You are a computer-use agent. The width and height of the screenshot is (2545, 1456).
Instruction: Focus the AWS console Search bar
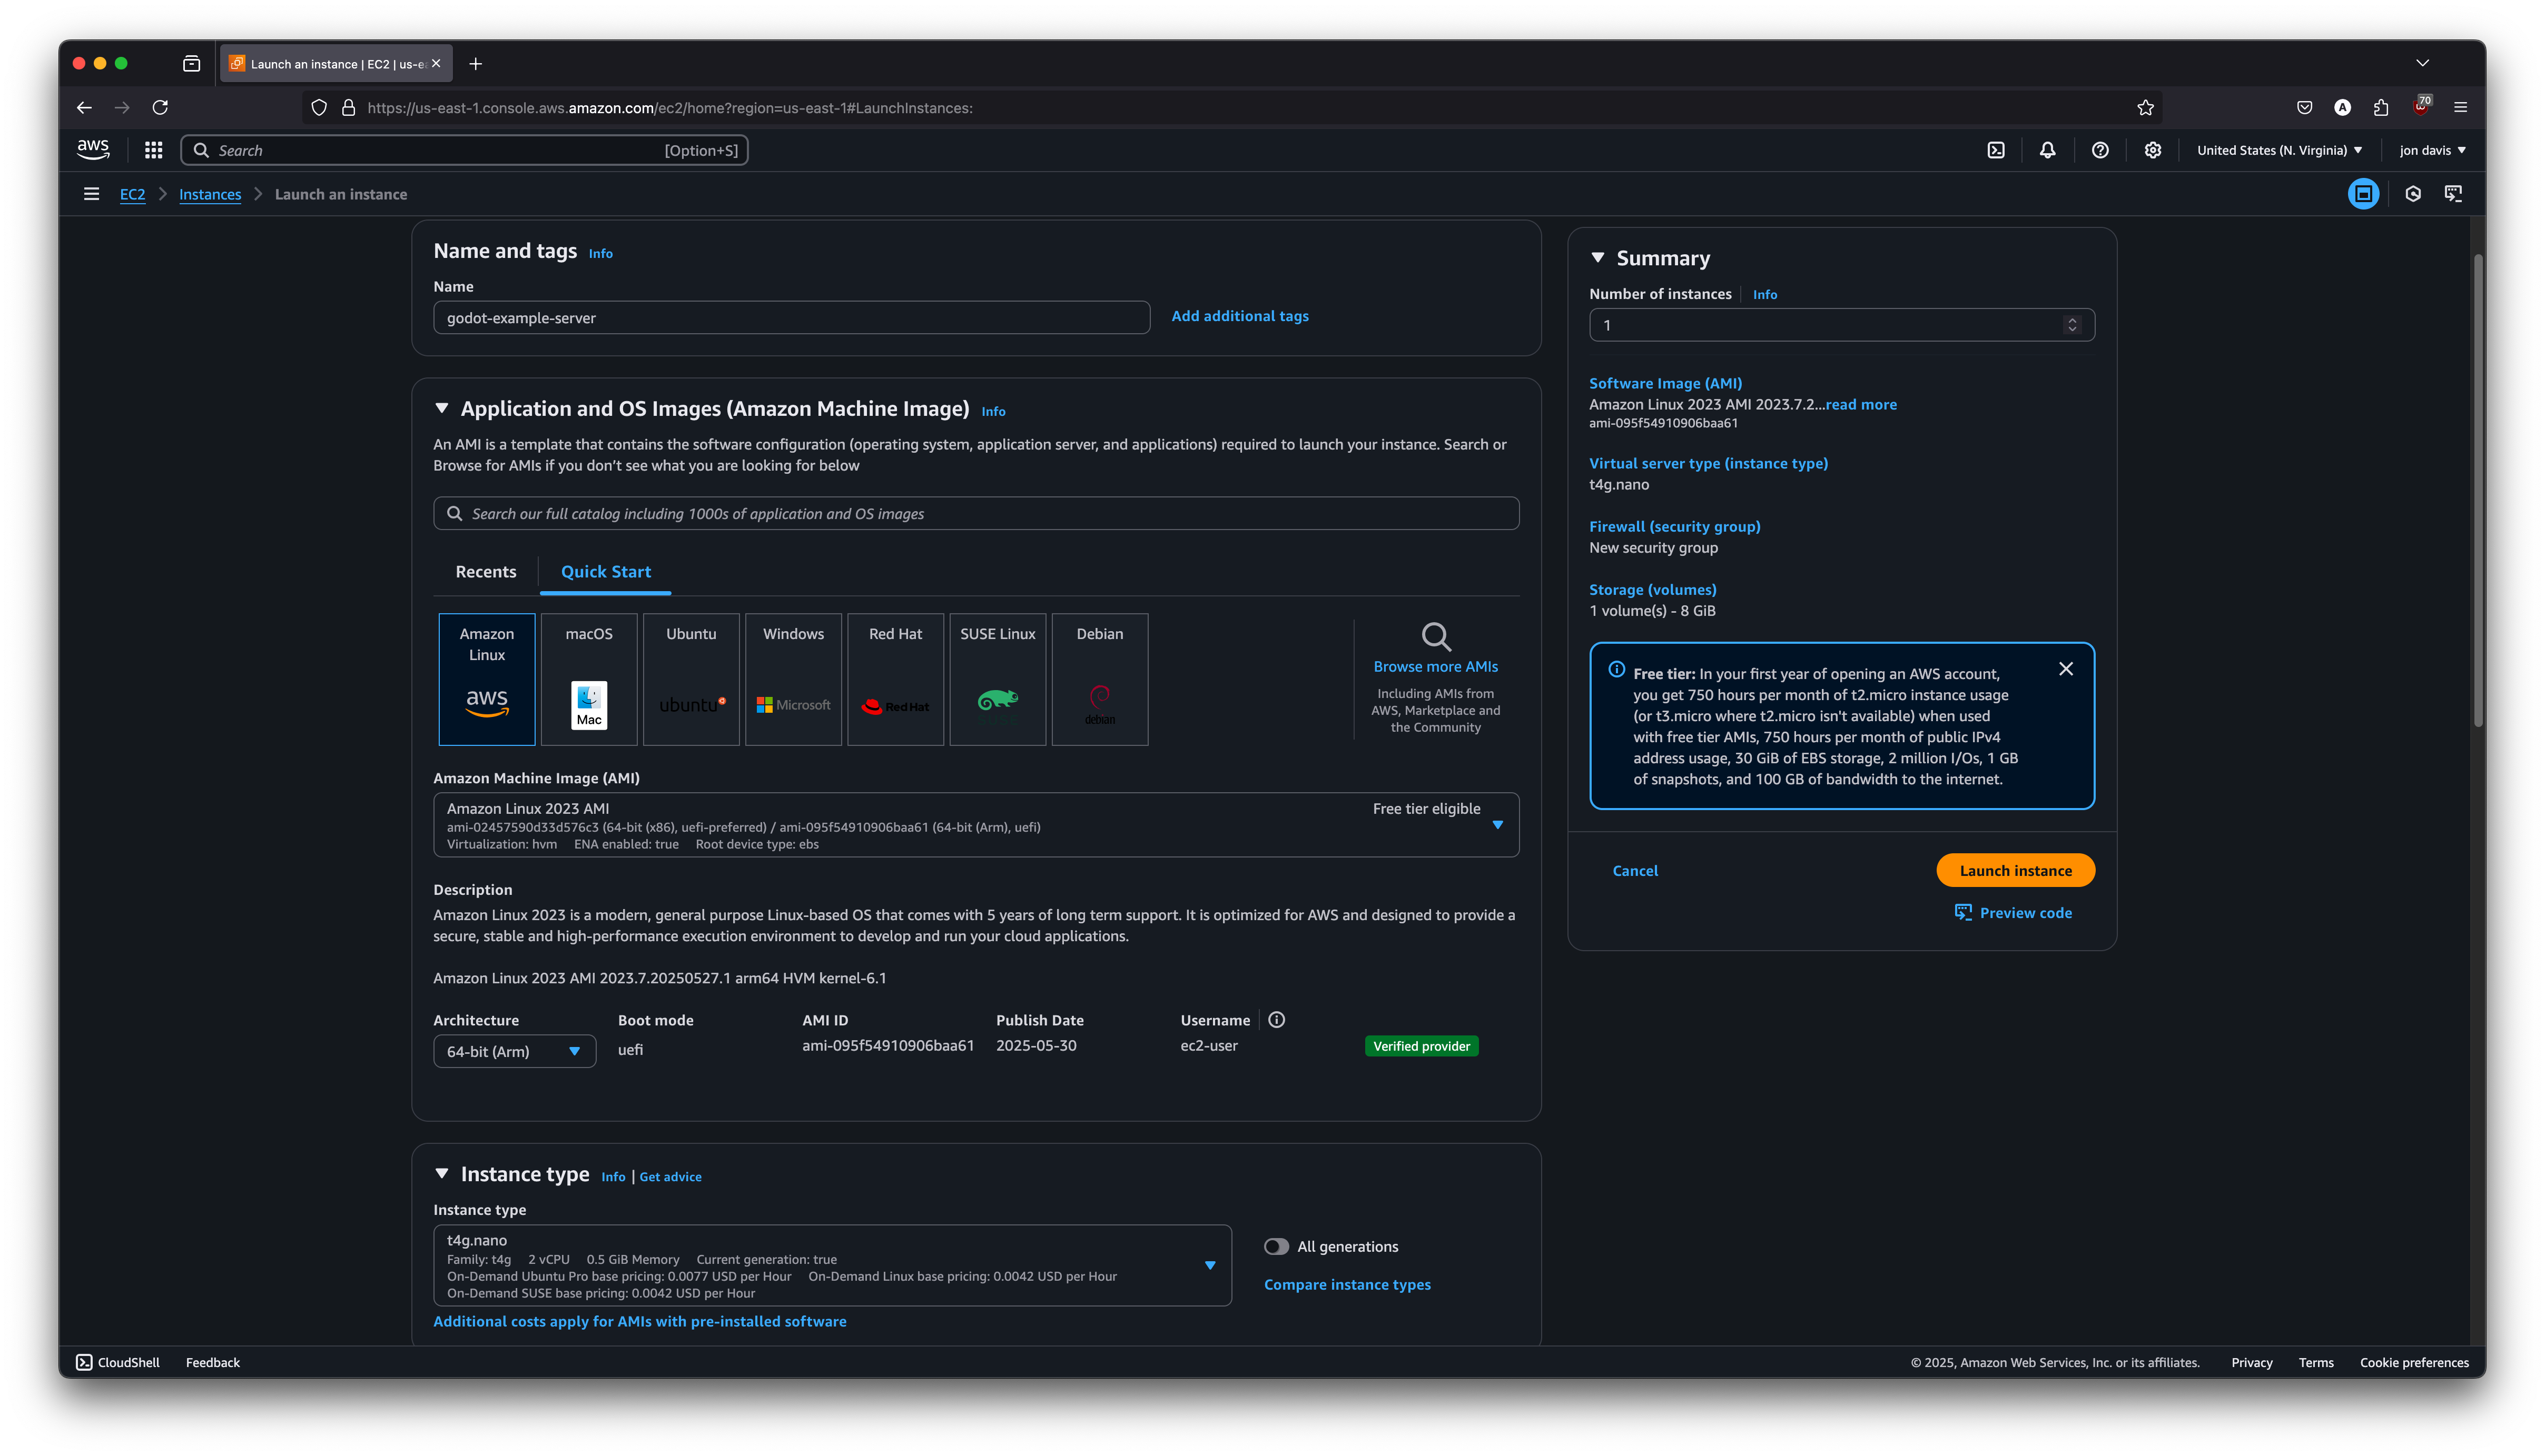pos(464,150)
